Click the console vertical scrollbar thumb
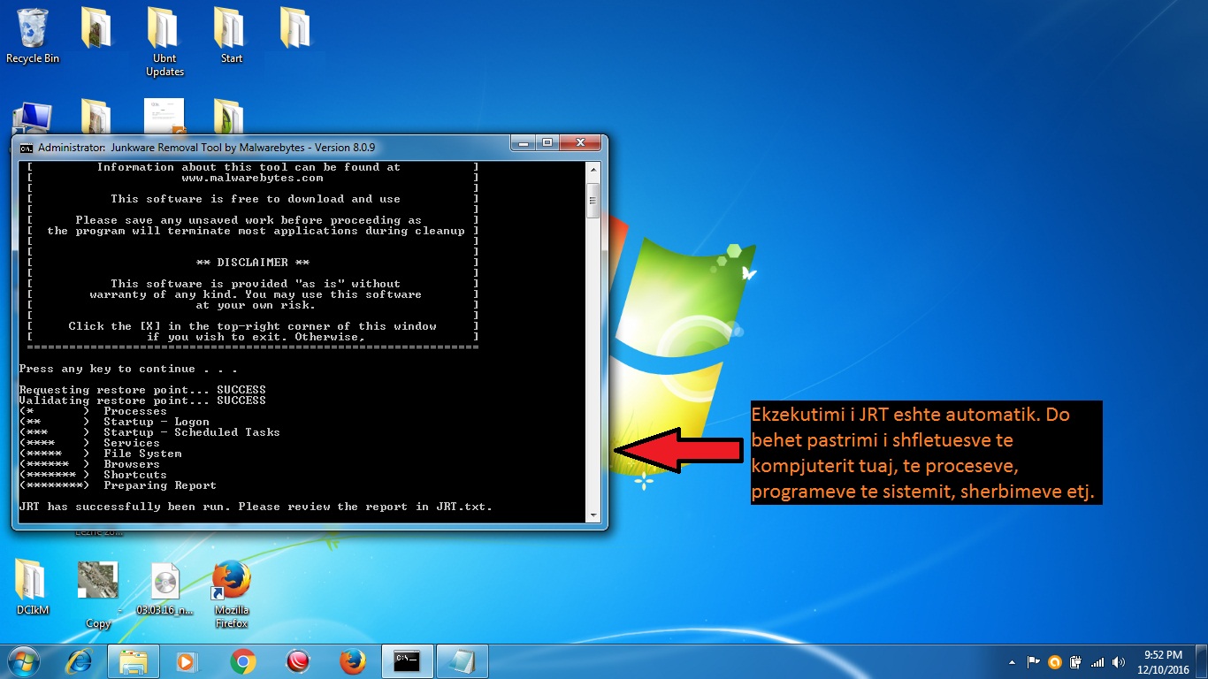The height and width of the screenshot is (679, 1208). [x=593, y=201]
